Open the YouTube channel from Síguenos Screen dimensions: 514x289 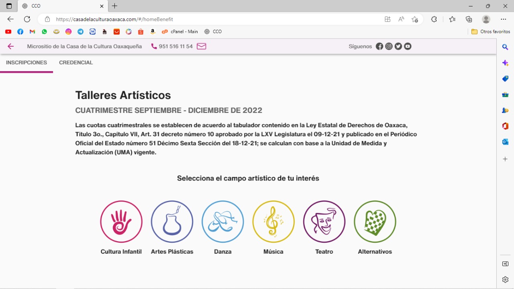tap(408, 46)
